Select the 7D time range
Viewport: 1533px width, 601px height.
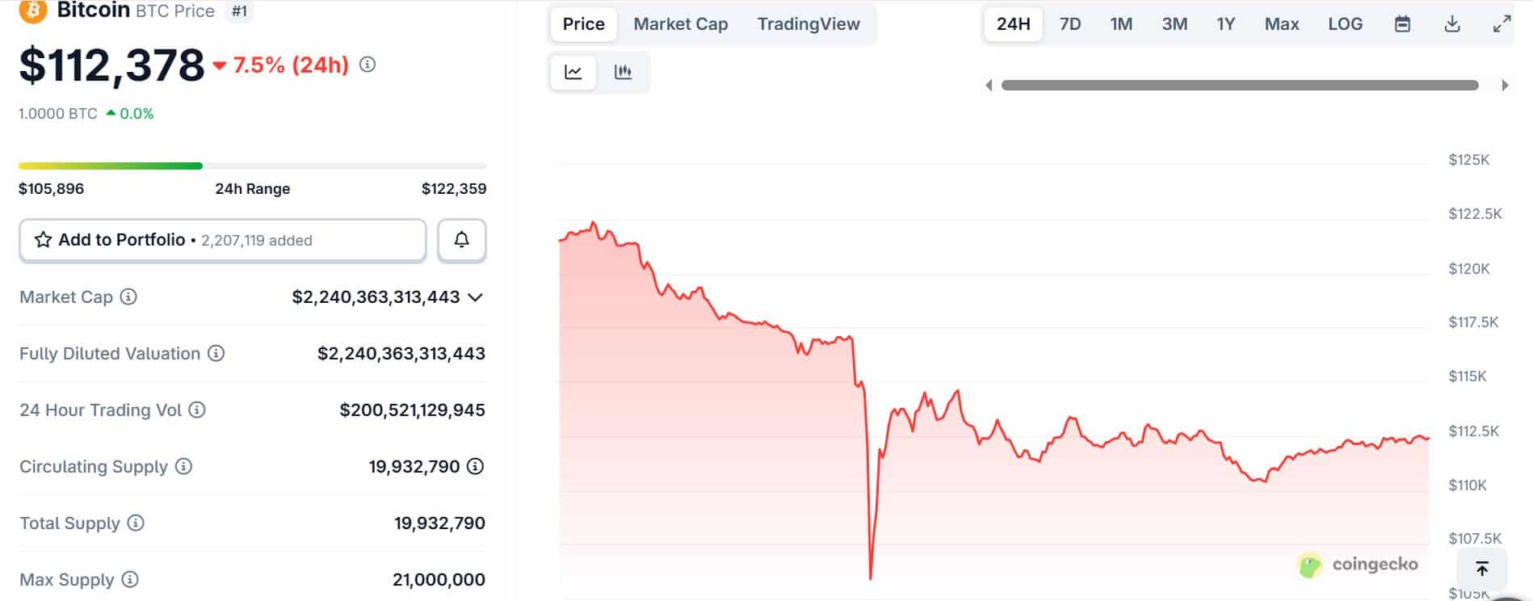(1069, 24)
